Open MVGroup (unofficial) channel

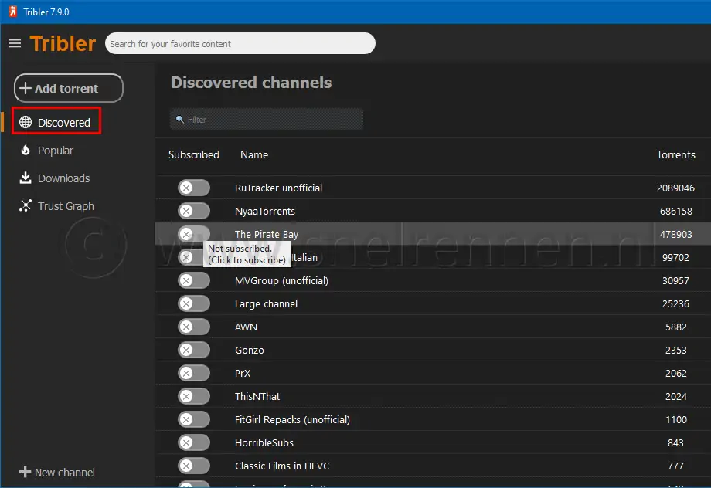pos(281,281)
